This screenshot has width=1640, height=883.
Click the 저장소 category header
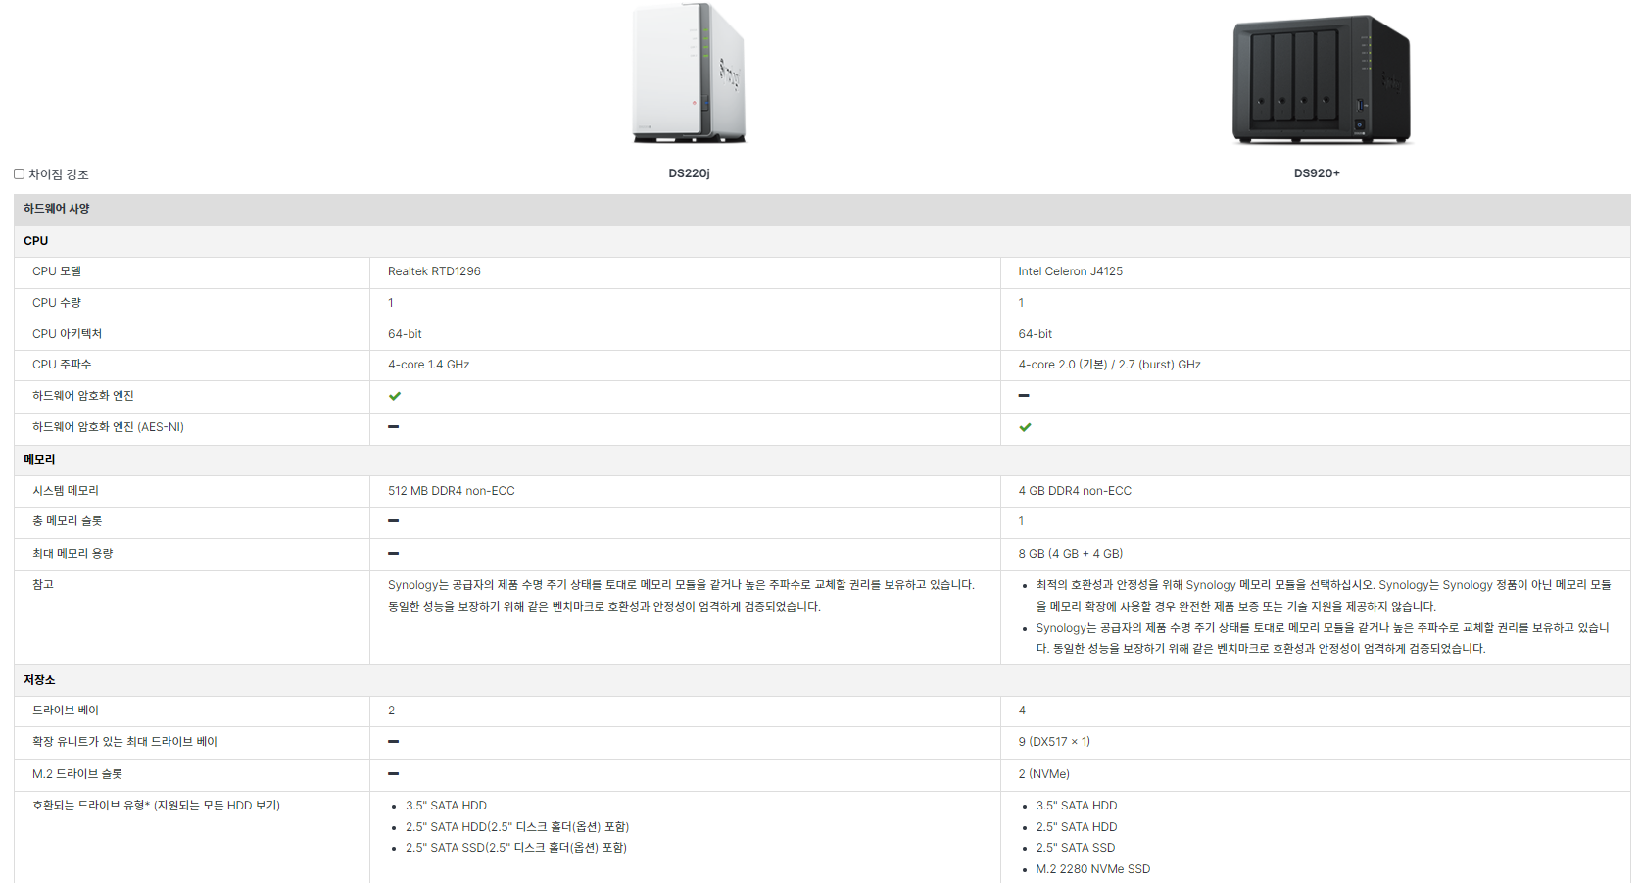[822, 680]
